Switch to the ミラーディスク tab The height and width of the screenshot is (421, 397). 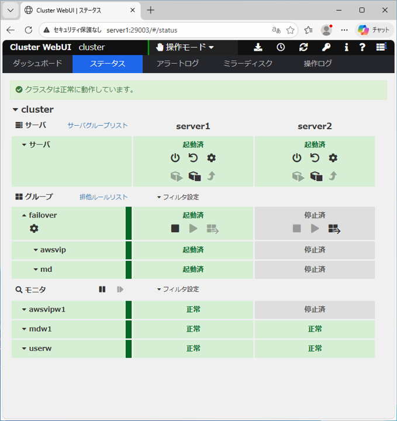click(248, 64)
